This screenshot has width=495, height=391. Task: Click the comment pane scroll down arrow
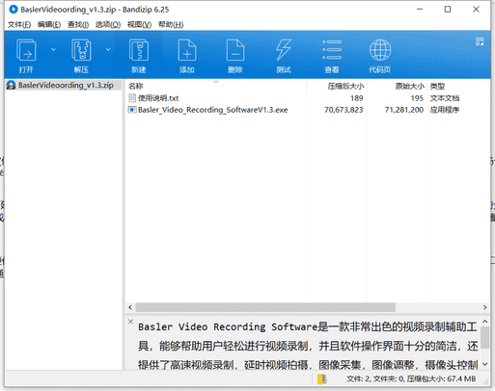click(485, 364)
